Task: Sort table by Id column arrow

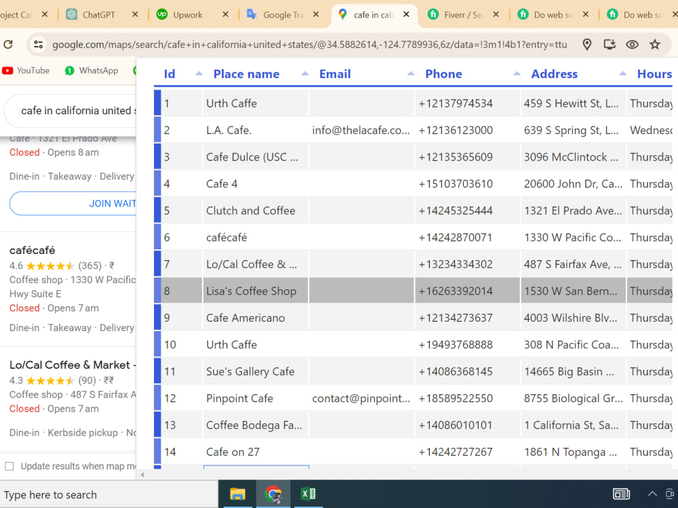Action: click(x=199, y=73)
